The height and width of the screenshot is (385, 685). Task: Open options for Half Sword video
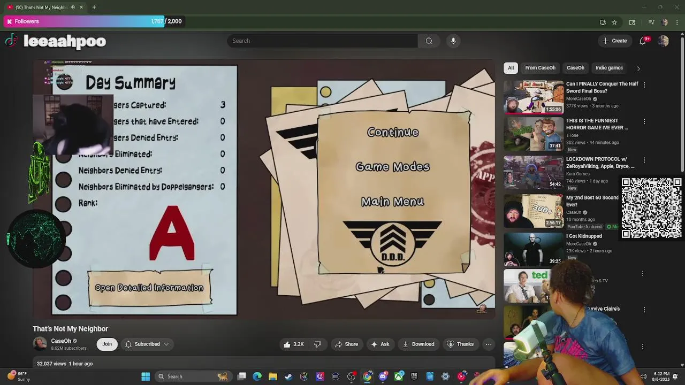[644, 85]
